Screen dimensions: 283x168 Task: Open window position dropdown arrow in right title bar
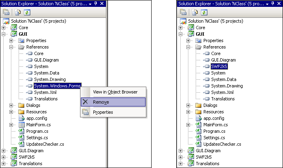pyautogui.click(x=267, y=4)
